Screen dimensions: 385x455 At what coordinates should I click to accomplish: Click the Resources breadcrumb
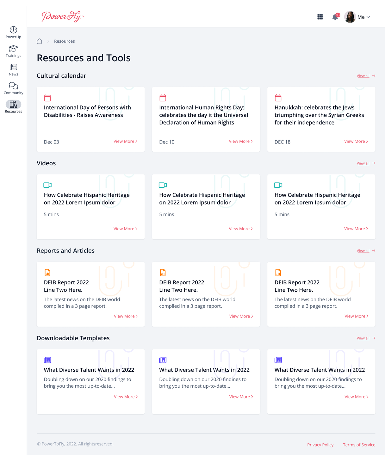(x=65, y=41)
